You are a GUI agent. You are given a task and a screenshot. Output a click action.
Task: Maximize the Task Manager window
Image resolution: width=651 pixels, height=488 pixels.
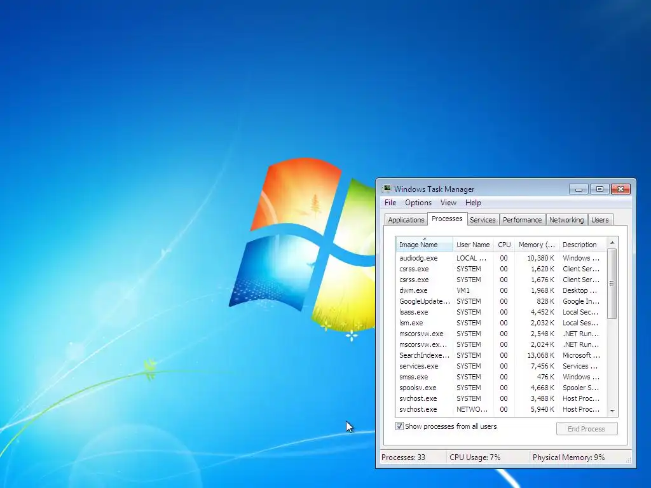click(600, 189)
